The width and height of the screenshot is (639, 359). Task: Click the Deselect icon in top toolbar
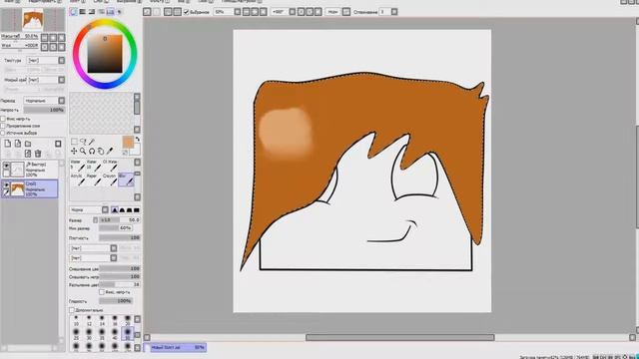point(168,12)
